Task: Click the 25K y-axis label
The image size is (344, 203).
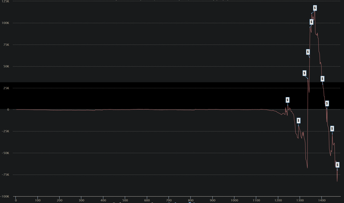Action: click(x=6, y=88)
